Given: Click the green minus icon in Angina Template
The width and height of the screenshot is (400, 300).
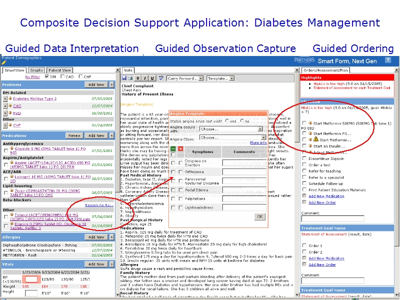Looking at the screenshot, I should (173, 149).
